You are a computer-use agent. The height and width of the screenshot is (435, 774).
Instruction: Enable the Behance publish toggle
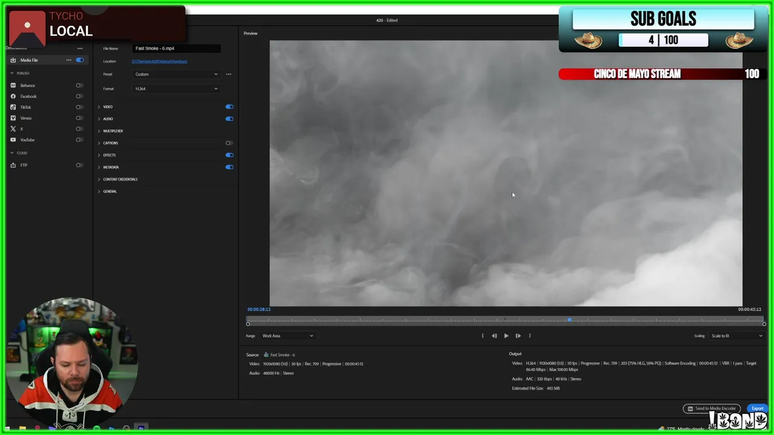pyautogui.click(x=79, y=85)
